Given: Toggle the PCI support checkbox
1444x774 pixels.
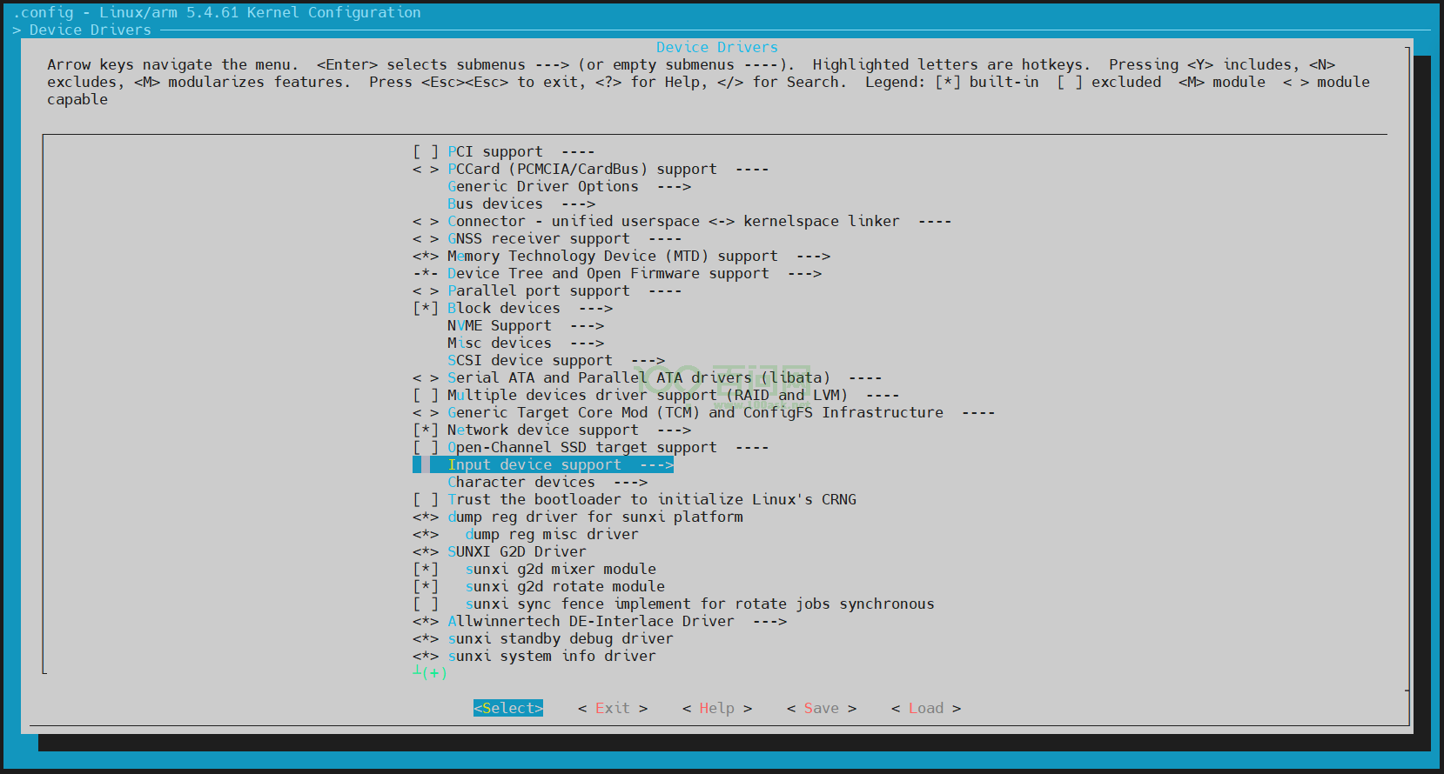Looking at the screenshot, I should [426, 152].
